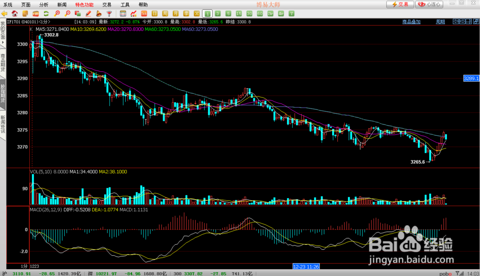Select the 3-minute period button

217,14
